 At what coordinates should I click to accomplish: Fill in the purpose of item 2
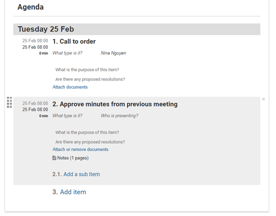point(87,132)
